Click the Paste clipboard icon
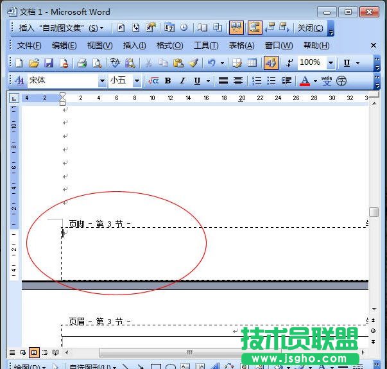 [x=178, y=63]
